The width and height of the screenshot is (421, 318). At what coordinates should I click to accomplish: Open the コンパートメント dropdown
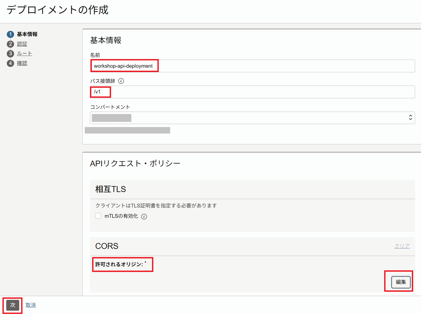(x=252, y=118)
